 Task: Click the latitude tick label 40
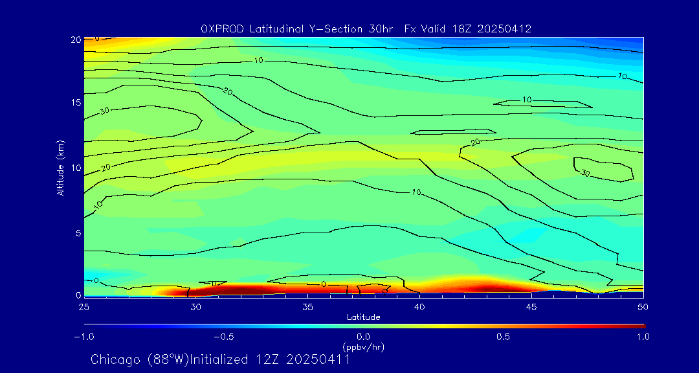(x=419, y=307)
